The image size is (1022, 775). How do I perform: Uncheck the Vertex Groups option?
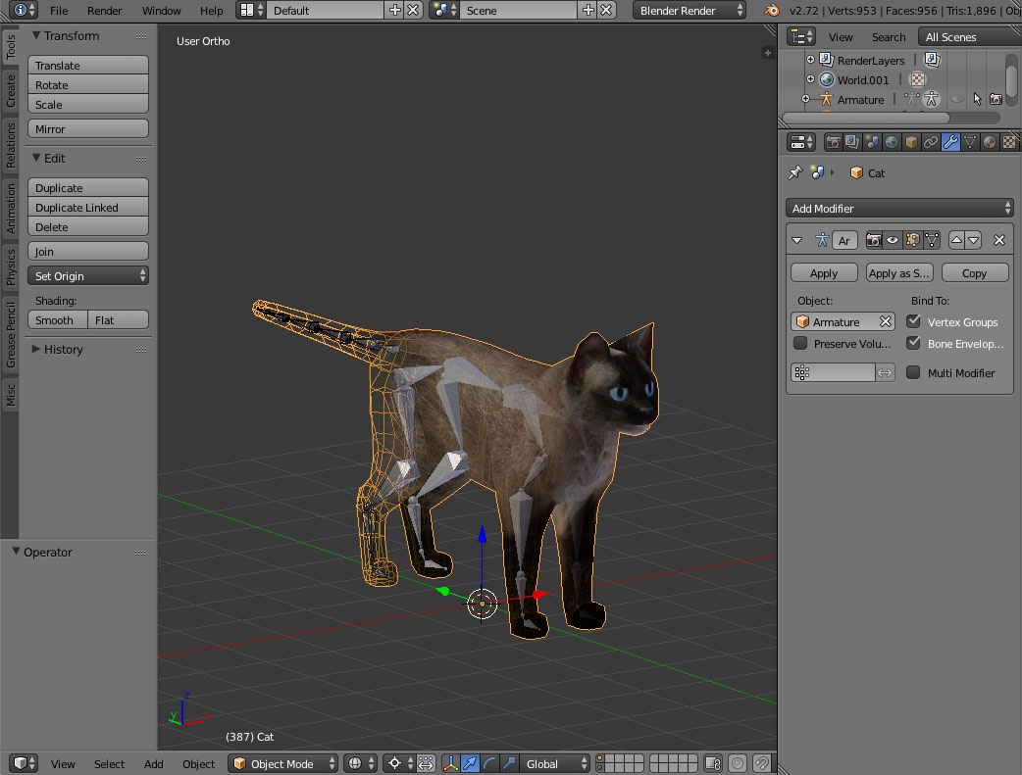coord(914,321)
